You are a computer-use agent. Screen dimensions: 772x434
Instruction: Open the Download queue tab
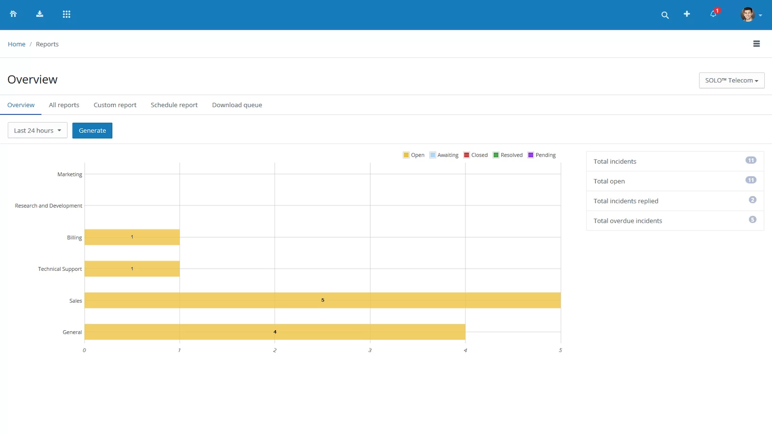tap(237, 105)
